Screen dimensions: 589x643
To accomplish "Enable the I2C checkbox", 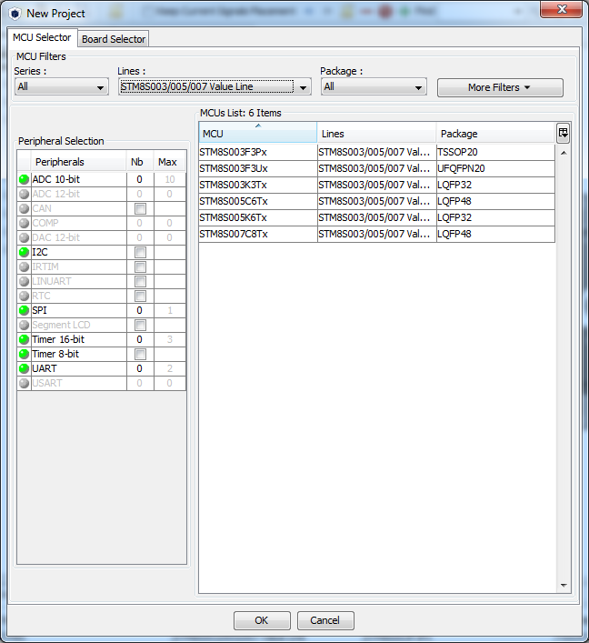I will tap(140, 252).
